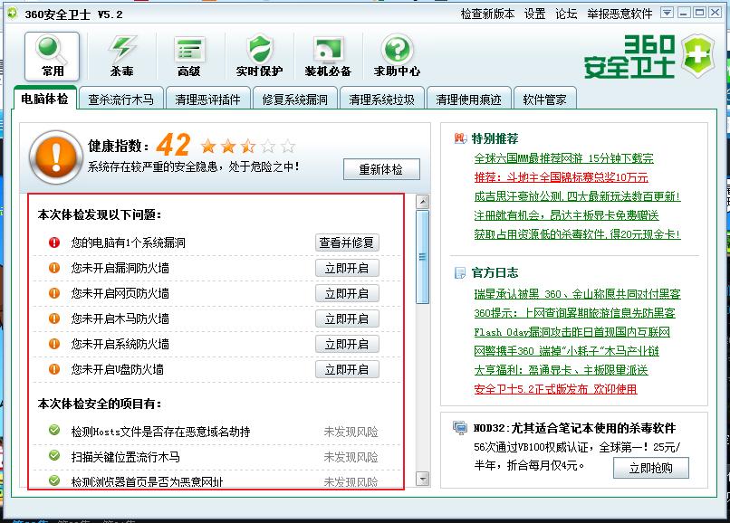The height and width of the screenshot is (523, 730).
Task: Click warning icon beside 您未开启系统防火墙
Action: pyautogui.click(x=54, y=344)
